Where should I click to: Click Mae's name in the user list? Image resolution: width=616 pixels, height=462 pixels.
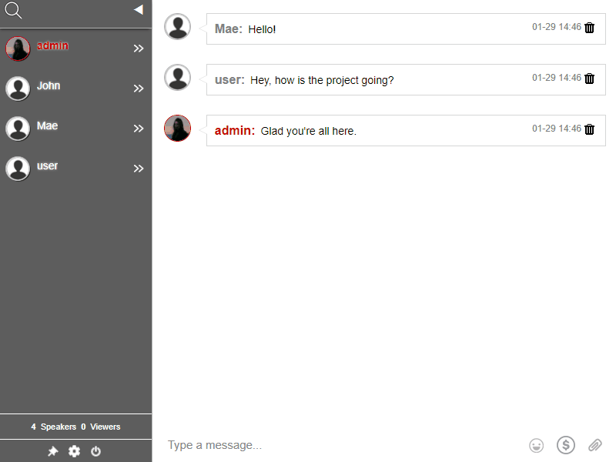[x=47, y=125]
